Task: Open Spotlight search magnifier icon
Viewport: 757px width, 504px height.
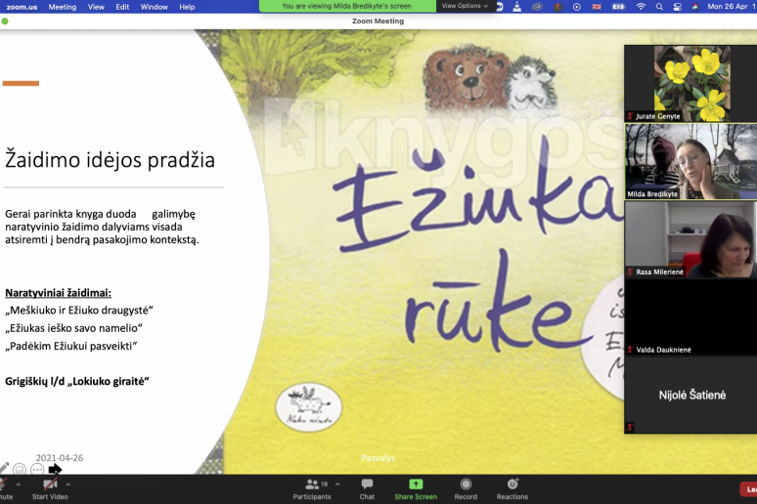Action: [x=659, y=7]
